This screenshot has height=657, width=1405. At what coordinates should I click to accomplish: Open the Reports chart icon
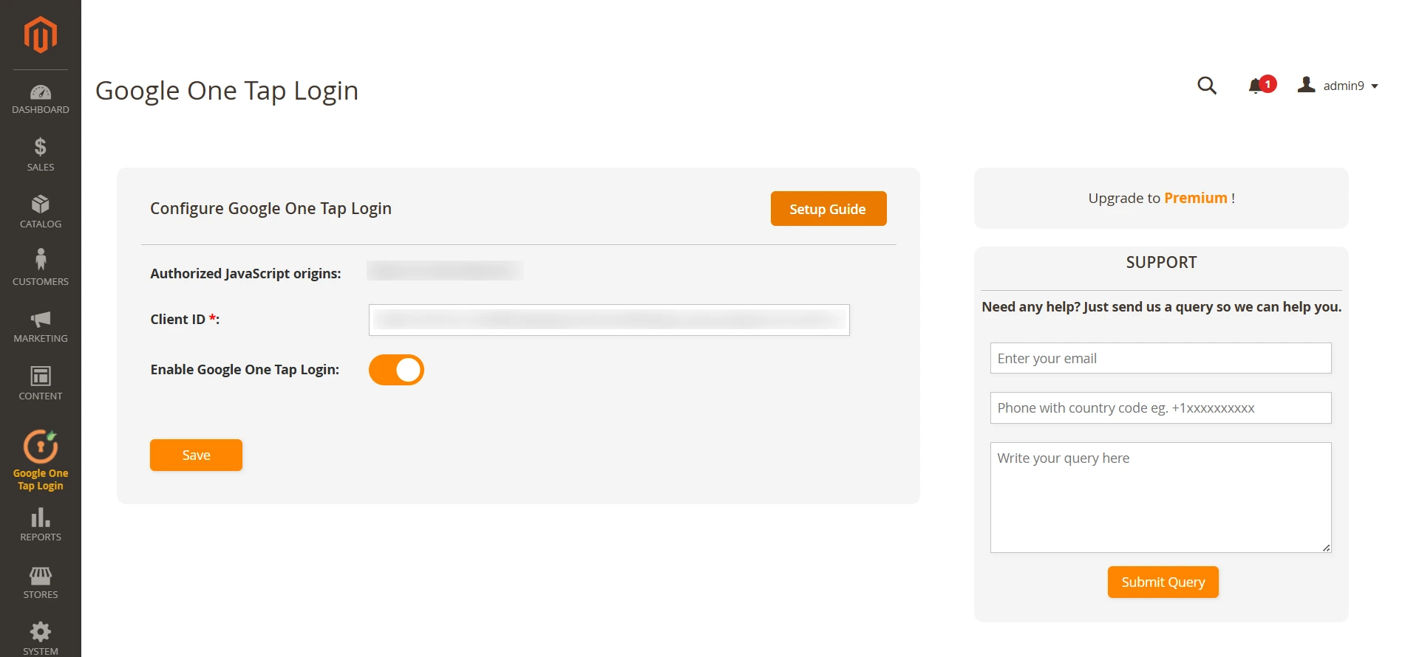coord(40,519)
